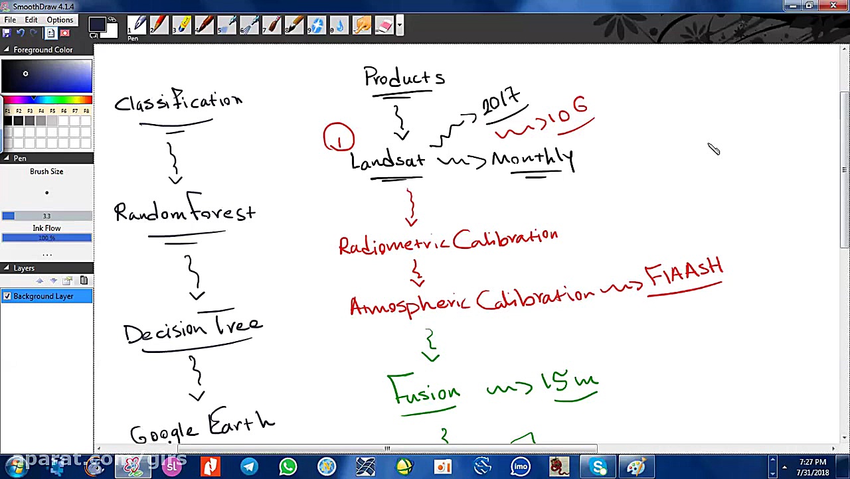Select the Eraser tool
This screenshot has width=850, height=479.
[385, 25]
